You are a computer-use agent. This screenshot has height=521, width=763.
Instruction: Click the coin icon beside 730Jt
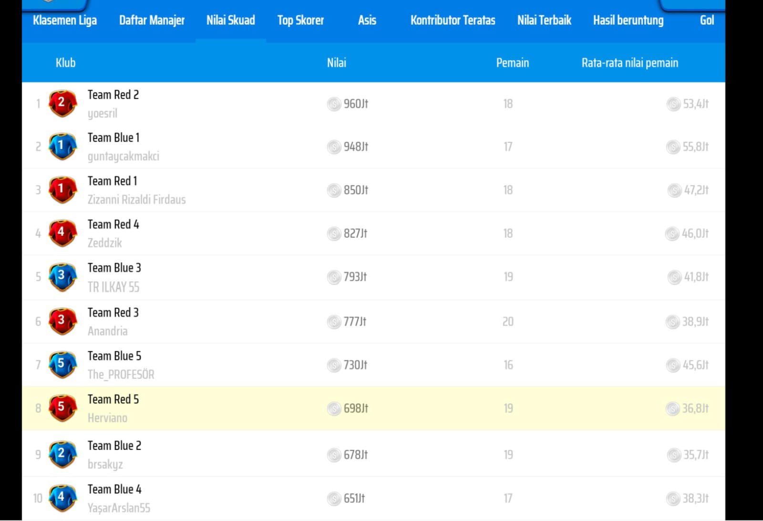tap(334, 365)
